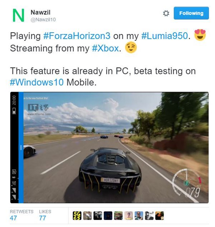Open the gear settings menu

tap(166, 13)
